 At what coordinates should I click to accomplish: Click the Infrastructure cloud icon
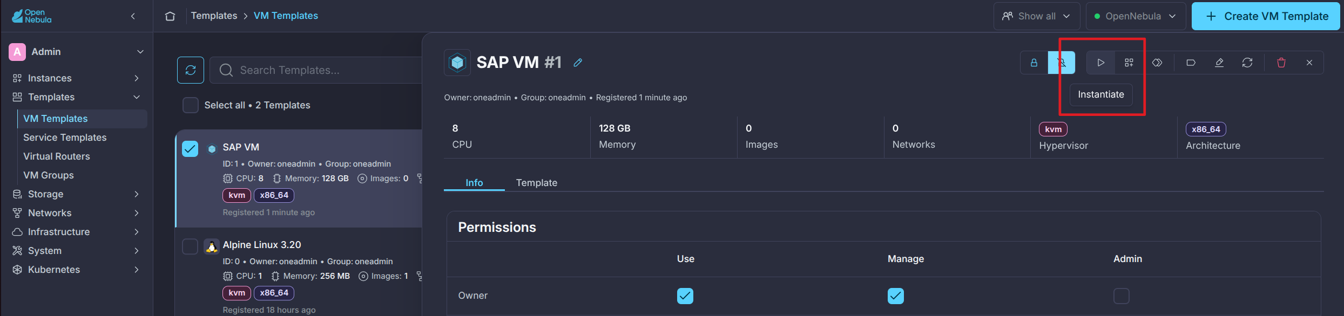point(17,232)
